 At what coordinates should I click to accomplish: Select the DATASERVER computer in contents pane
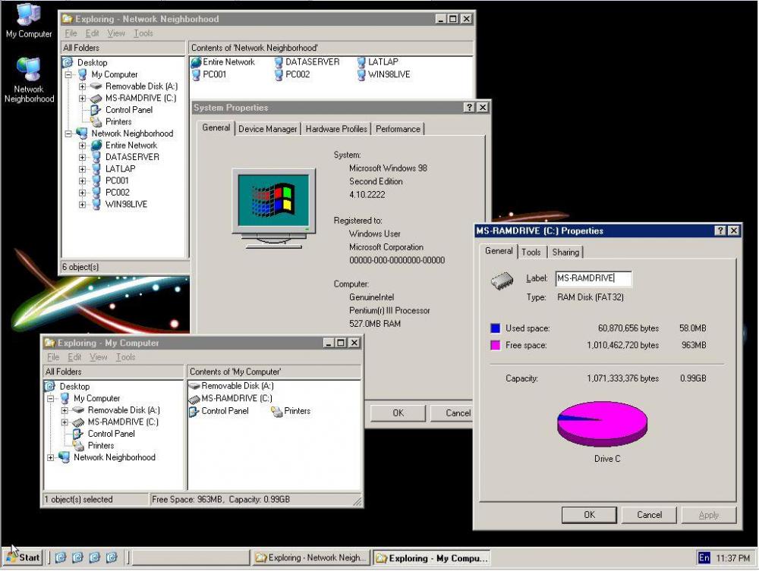pos(307,62)
